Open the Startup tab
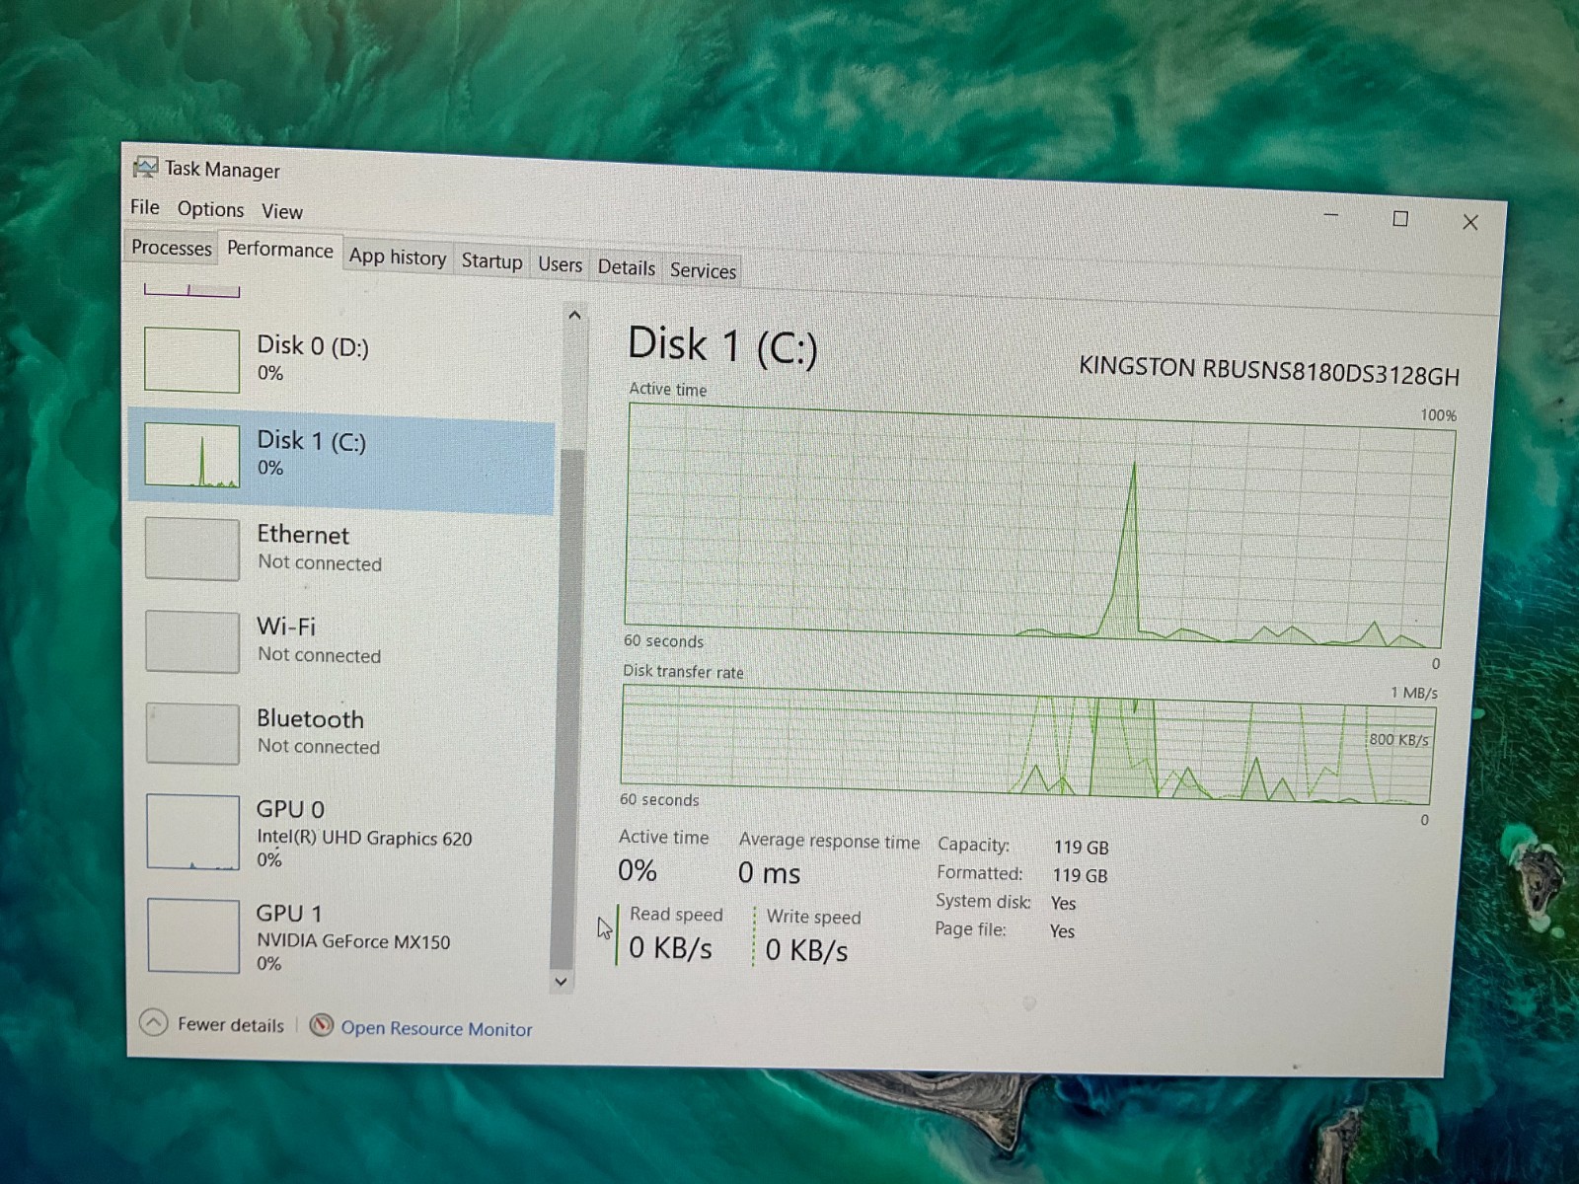The height and width of the screenshot is (1184, 1579). (x=491, y=260)
